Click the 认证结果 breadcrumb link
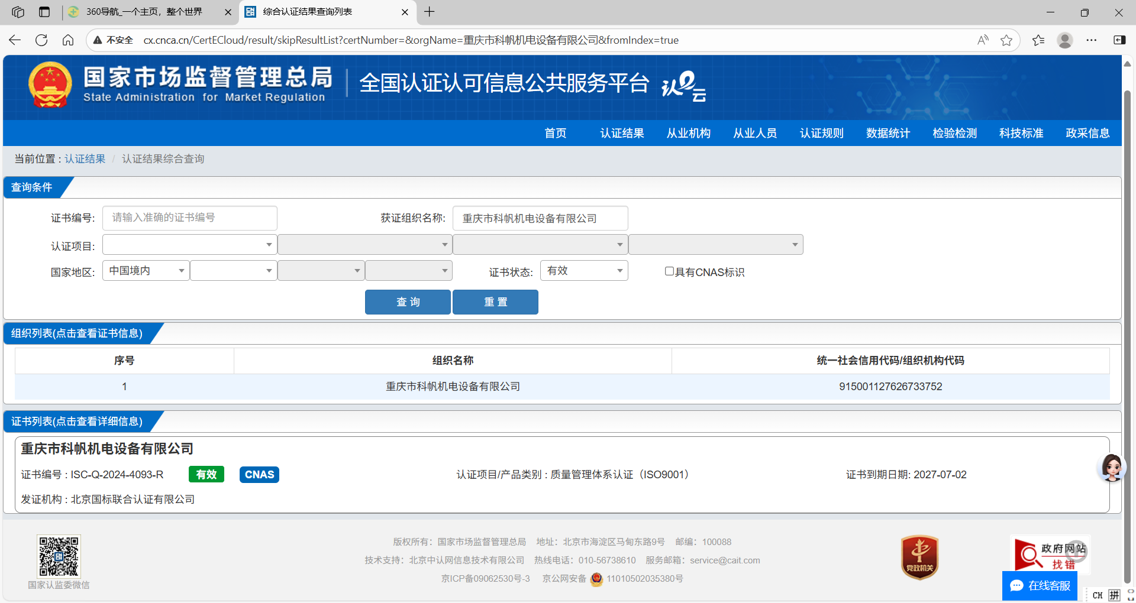Image resolution: width=1136 pixels, height=603 pixels. pos(85,159)
